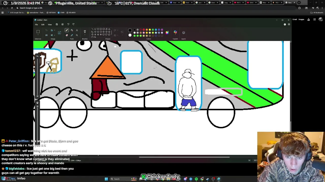Open Paint settings gear
Screen dimensions: 325x182
coord(289,24)
